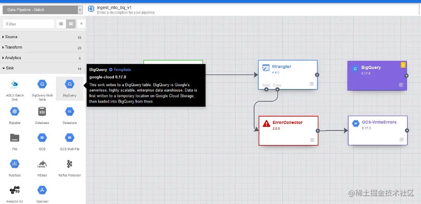The height and width of the screenshot is (204, 421).
Task: Select the Database sink icon
Action: click(42, 111)
